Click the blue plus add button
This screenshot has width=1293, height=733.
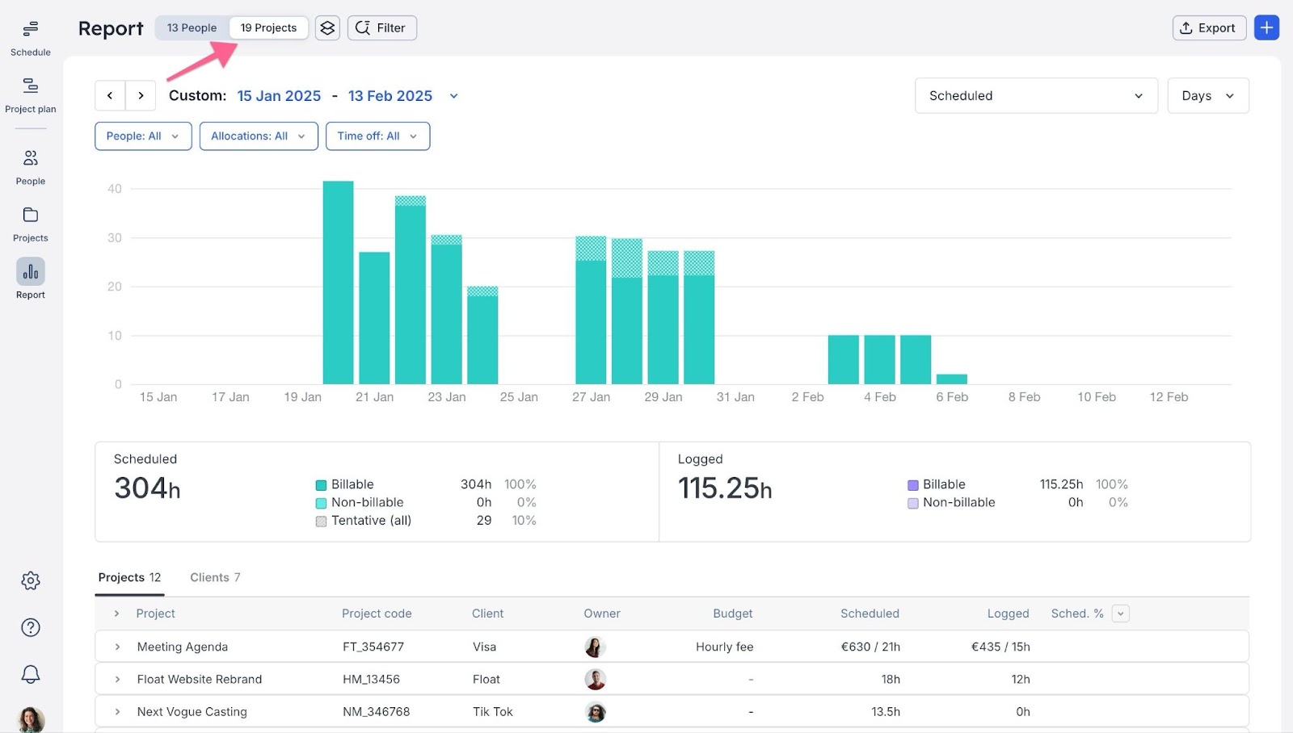click(x=1266, y=28)
